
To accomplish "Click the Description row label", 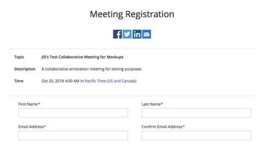I will (25, 69).
